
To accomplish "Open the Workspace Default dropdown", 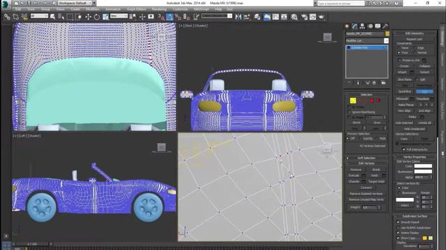I will pyautogui.click(x=75, y=3).
